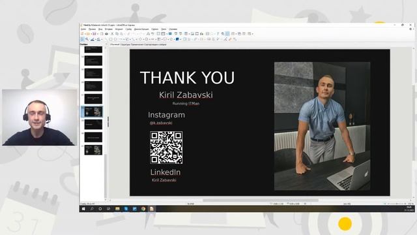
Task: Select the Ellipse drawing tool
Action: pos(115,39)
